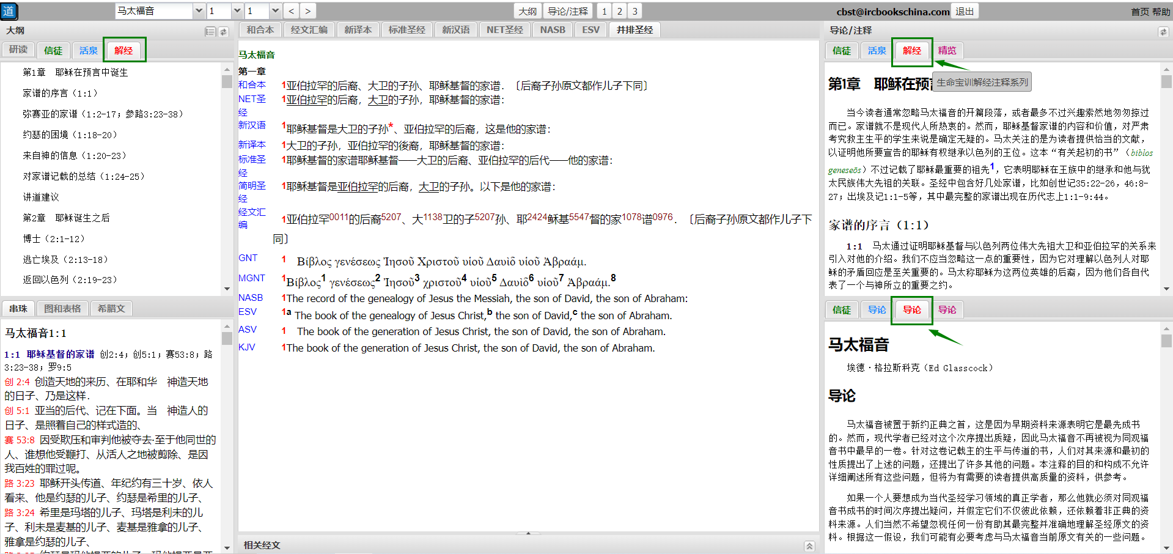Expand the 相关经文 panel with chevron icon
Viewport: 1173px width, 554px height.
(809, 545)
